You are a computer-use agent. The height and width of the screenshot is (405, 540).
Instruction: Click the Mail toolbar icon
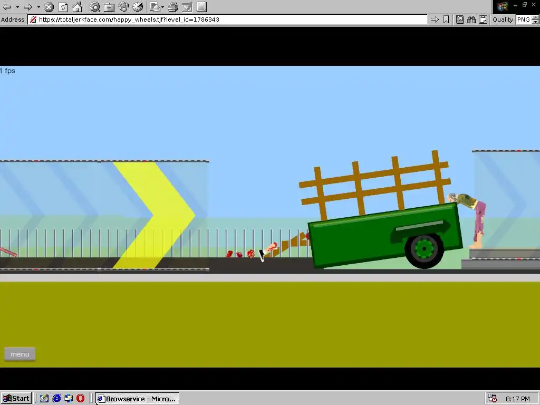click(156, 7)
